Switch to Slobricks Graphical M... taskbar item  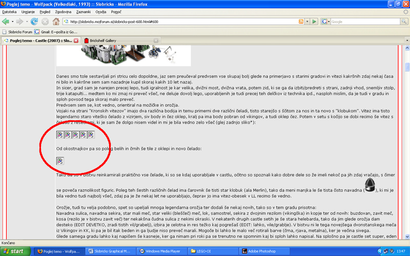point(110,251)
